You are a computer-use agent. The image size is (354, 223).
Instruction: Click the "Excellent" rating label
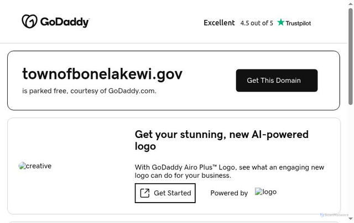219,23
